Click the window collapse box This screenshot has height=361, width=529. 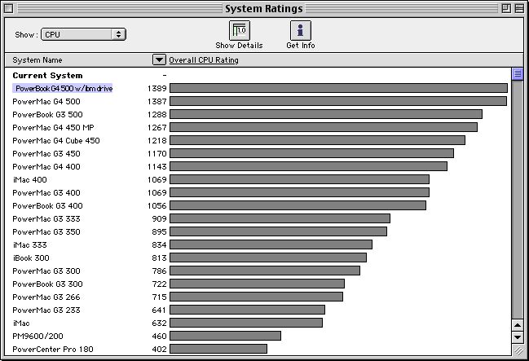(519, 8)
